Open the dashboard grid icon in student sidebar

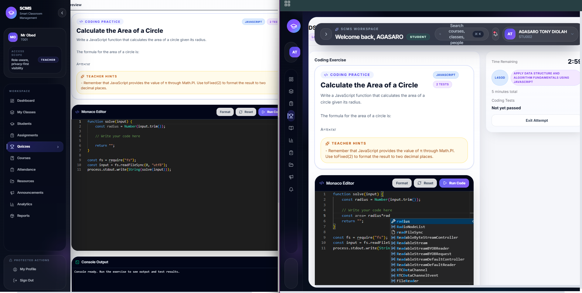point(291,79)
